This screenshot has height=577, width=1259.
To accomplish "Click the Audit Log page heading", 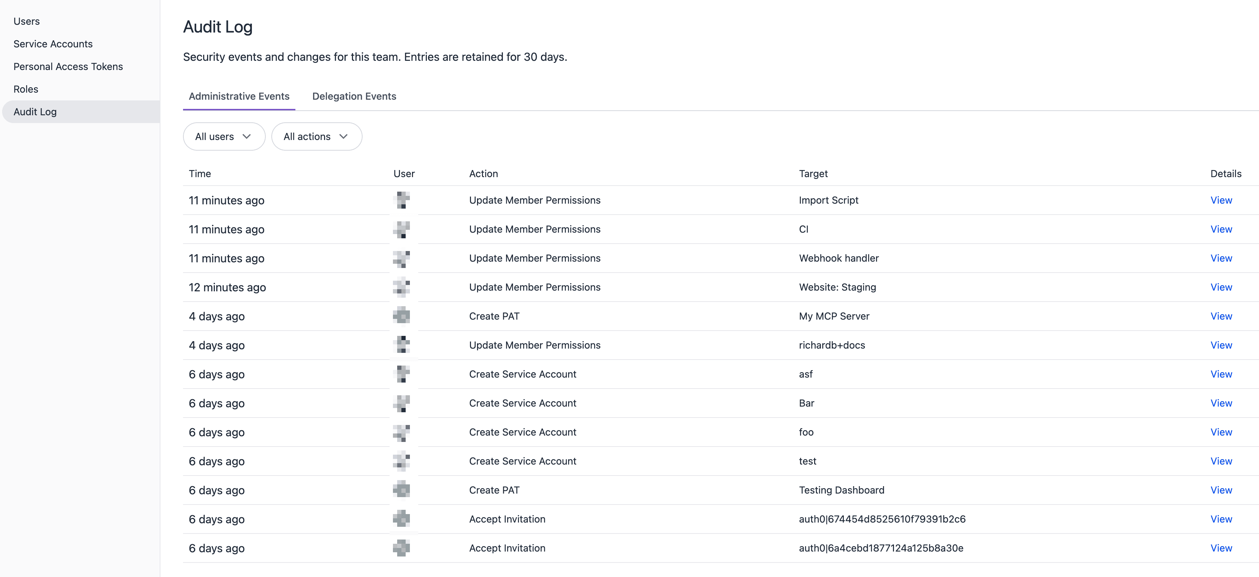I will coord(218,27).
